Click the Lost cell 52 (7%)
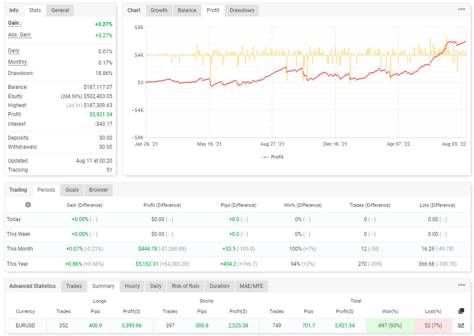Viewport: 474px width, 336px height. [433, 325]
